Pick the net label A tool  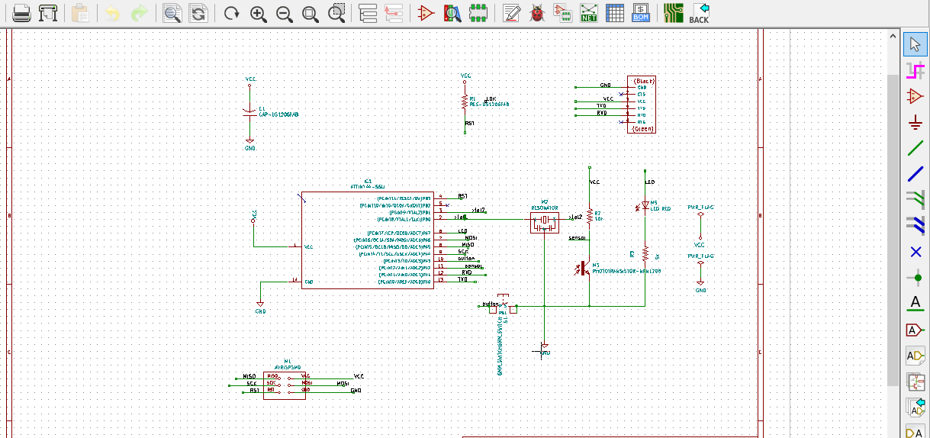tap(916, 304)
